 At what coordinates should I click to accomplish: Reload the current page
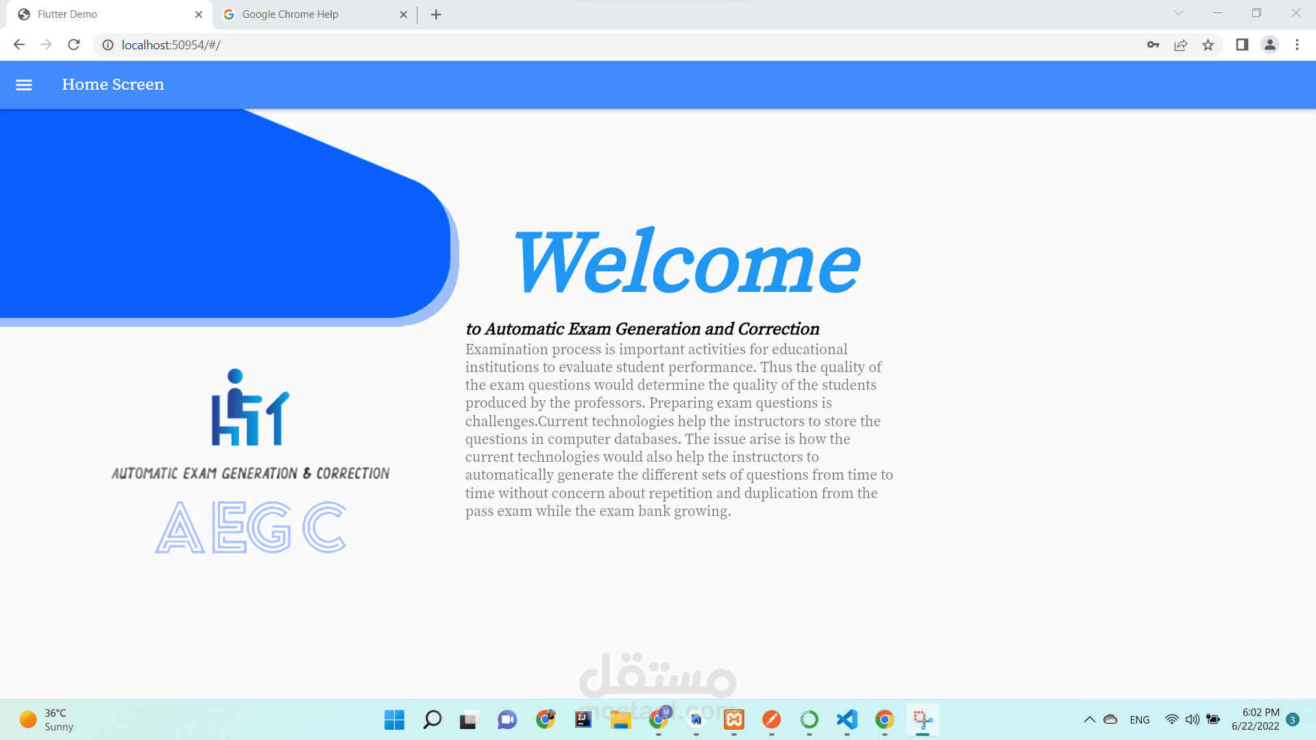(74, 45)
